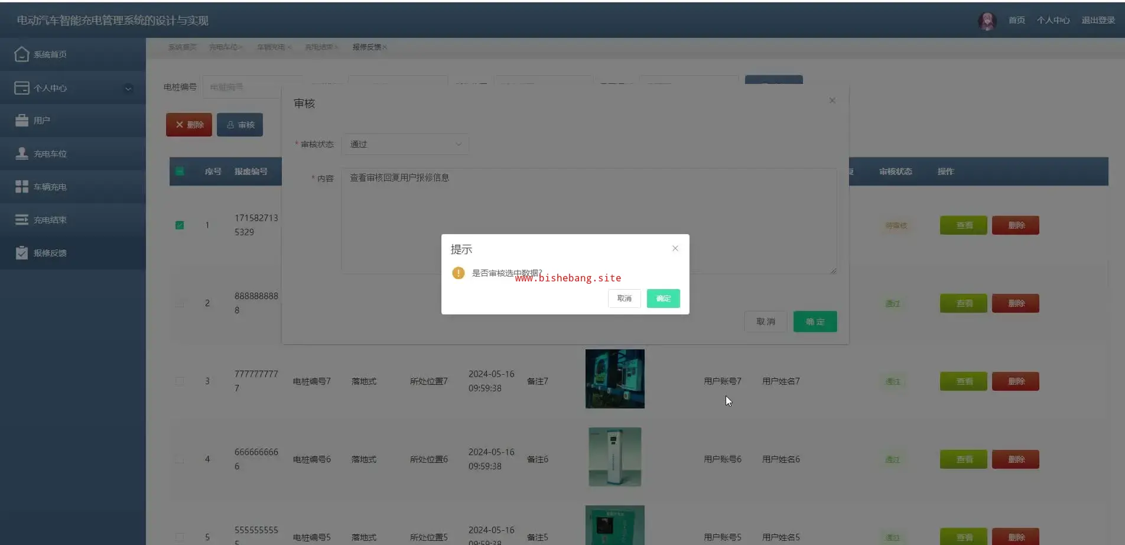Viewport: 1125px width, 545px height.
Task: Click into the 内容 textarea in 审核 dialog
Action: tap(589, 221)
